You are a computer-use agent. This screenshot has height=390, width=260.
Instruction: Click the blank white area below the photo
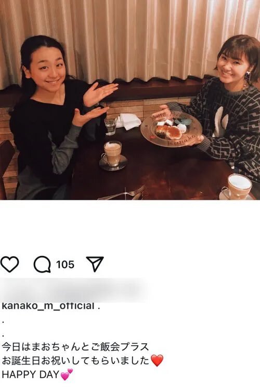coord(130,226)
